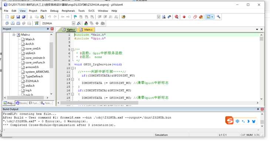
Task: Open a file with the folder icon
Action: point(13,17)
